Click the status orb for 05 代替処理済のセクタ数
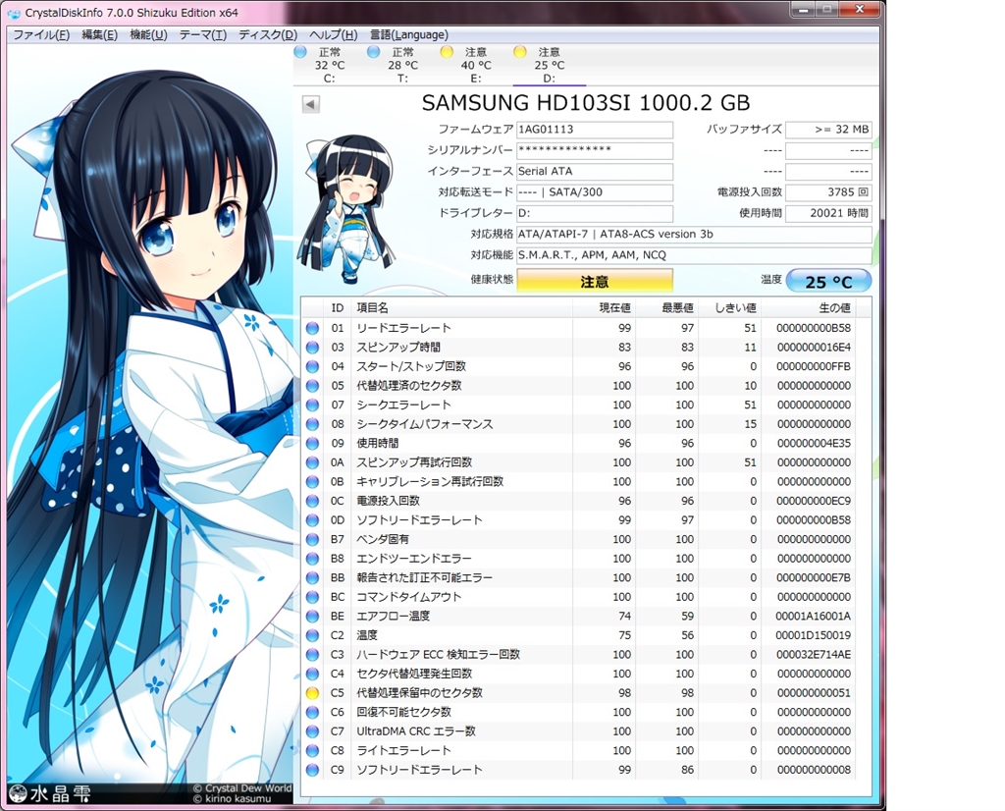Image resolution: width=1005 pixels, height=811 pixels. 312,386
